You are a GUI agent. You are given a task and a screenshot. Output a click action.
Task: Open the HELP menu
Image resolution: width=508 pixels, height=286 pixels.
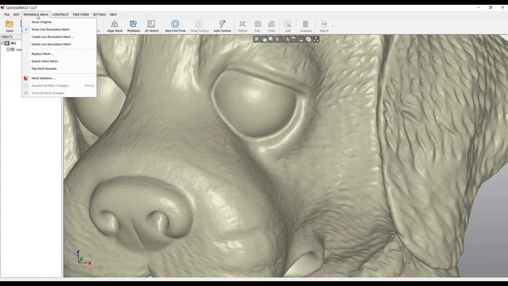pos(113,14)
